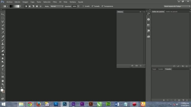Select the Dodge tool
The width and height of the screenshot is (191, 107).
click(x=3, y=62)
